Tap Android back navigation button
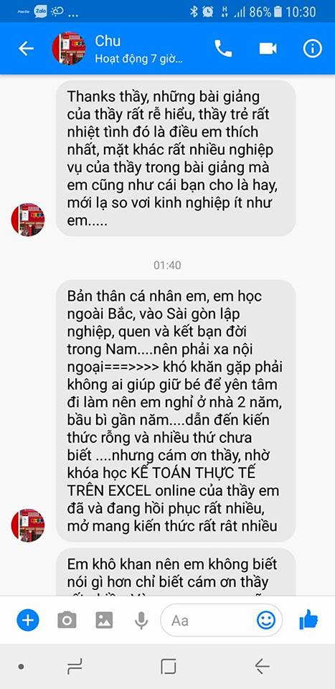 (x=262, y=667)
